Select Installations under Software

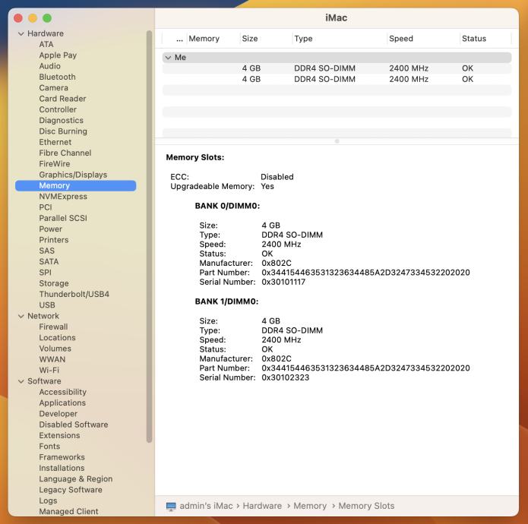(x=62, y=468)
